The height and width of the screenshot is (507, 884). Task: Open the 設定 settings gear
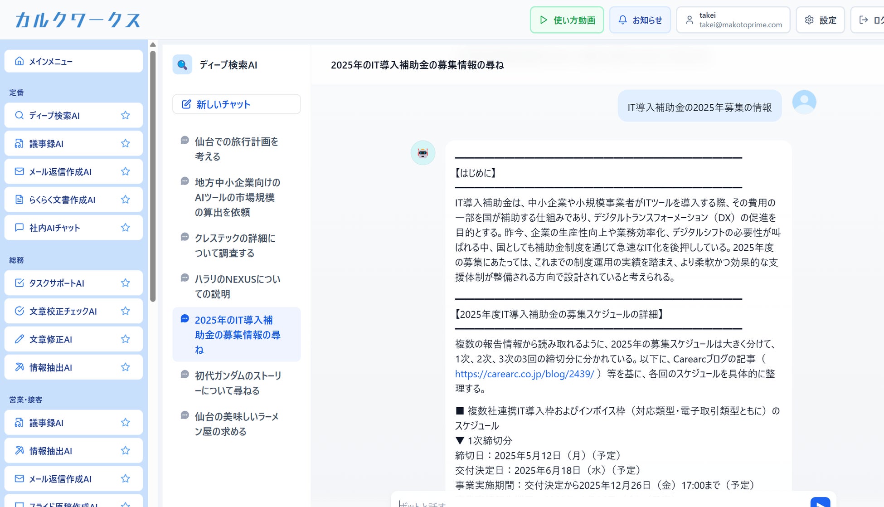pos(820,20)
